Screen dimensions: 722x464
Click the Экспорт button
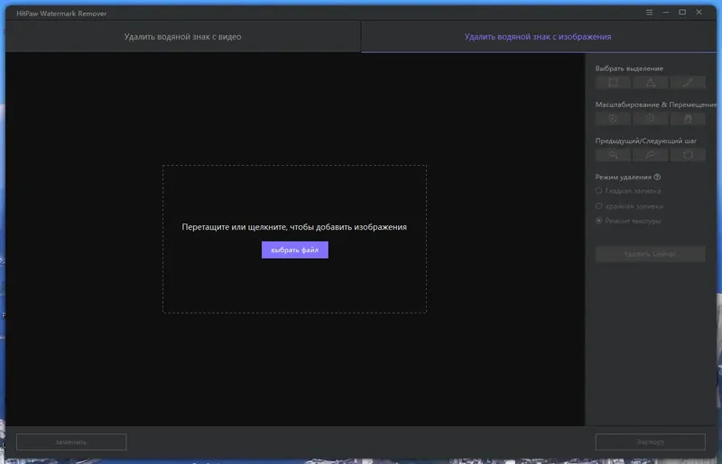click(650, 442)
